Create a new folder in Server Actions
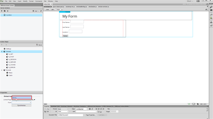This screenshot has height=119, width=213. pos(5,11)
